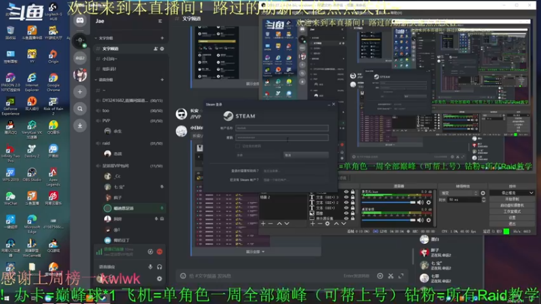This screenshot has width=541, height=304.
Task: Adjust the transition duration stepper in OBS
Action: (484, 199)
